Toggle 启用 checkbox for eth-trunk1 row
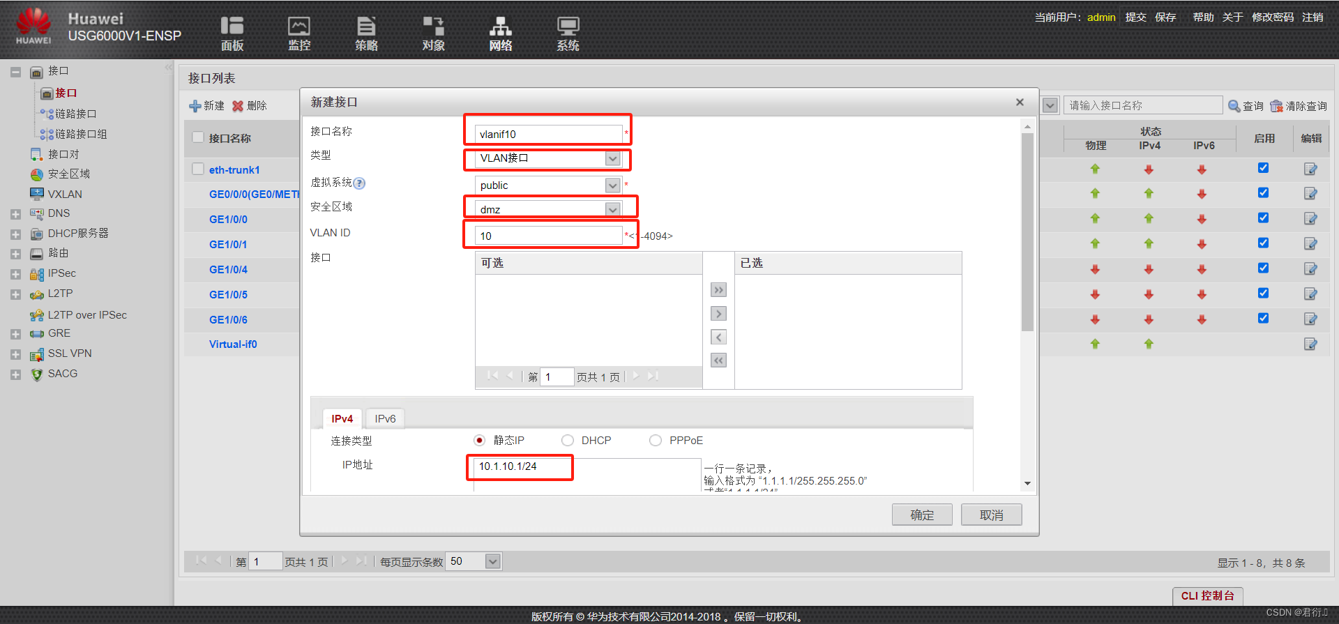Screen dimensions: 1339x624 click(x=1263, y=168)
